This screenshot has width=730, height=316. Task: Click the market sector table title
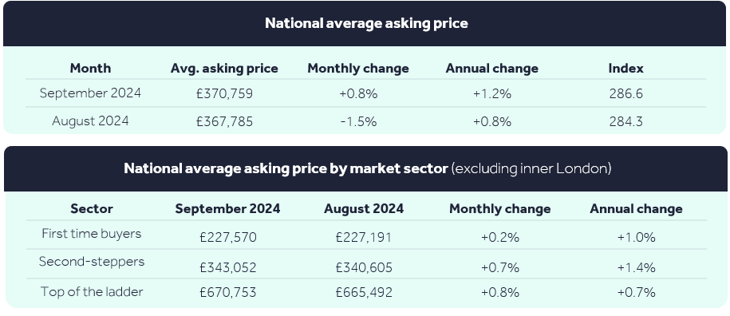(367, 168)
